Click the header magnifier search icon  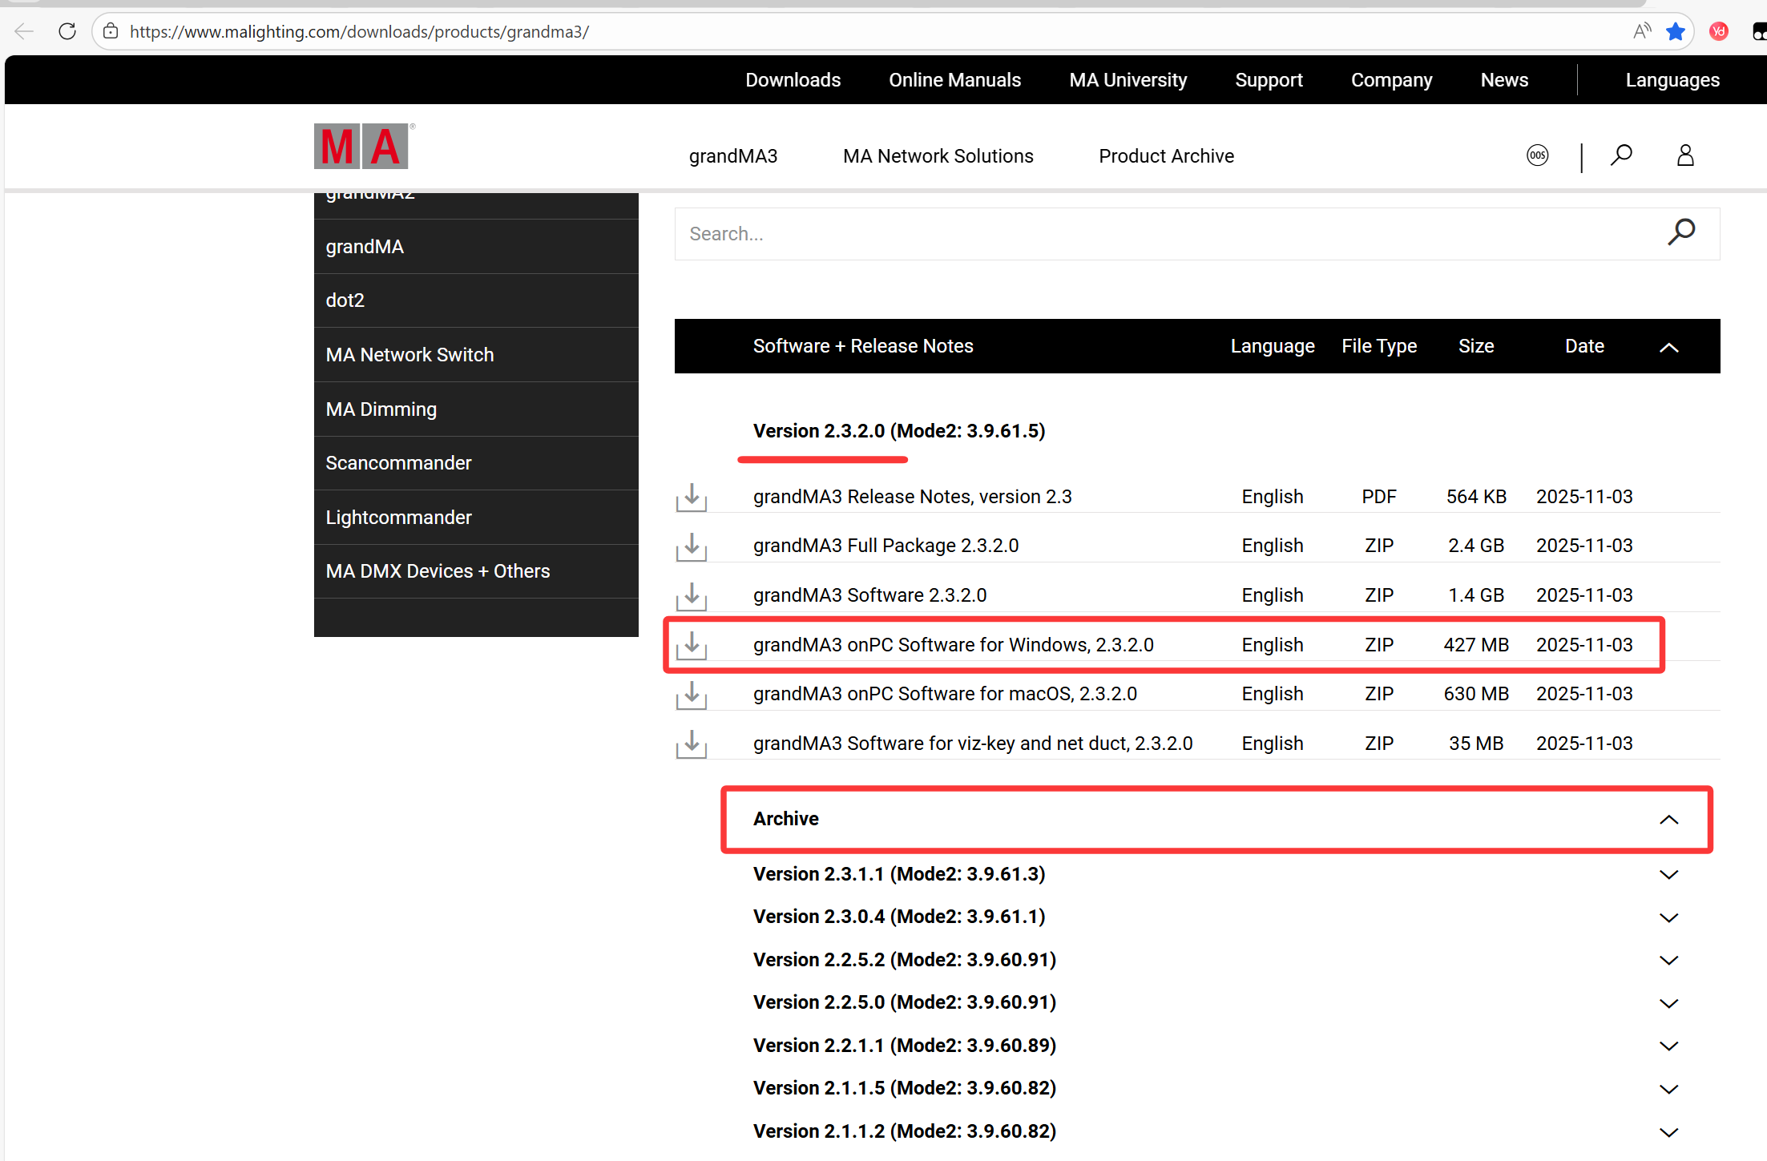click(1621, 155)
